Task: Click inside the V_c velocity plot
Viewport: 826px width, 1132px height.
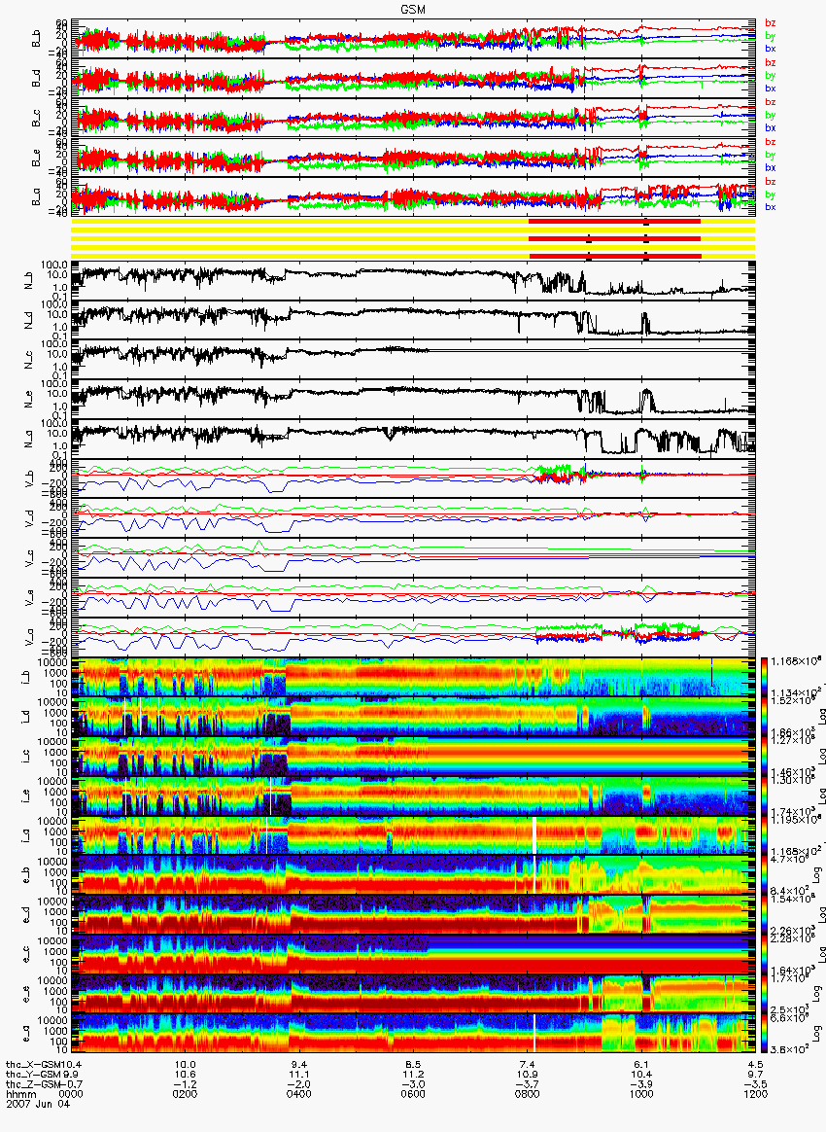Action: [413, 558]
